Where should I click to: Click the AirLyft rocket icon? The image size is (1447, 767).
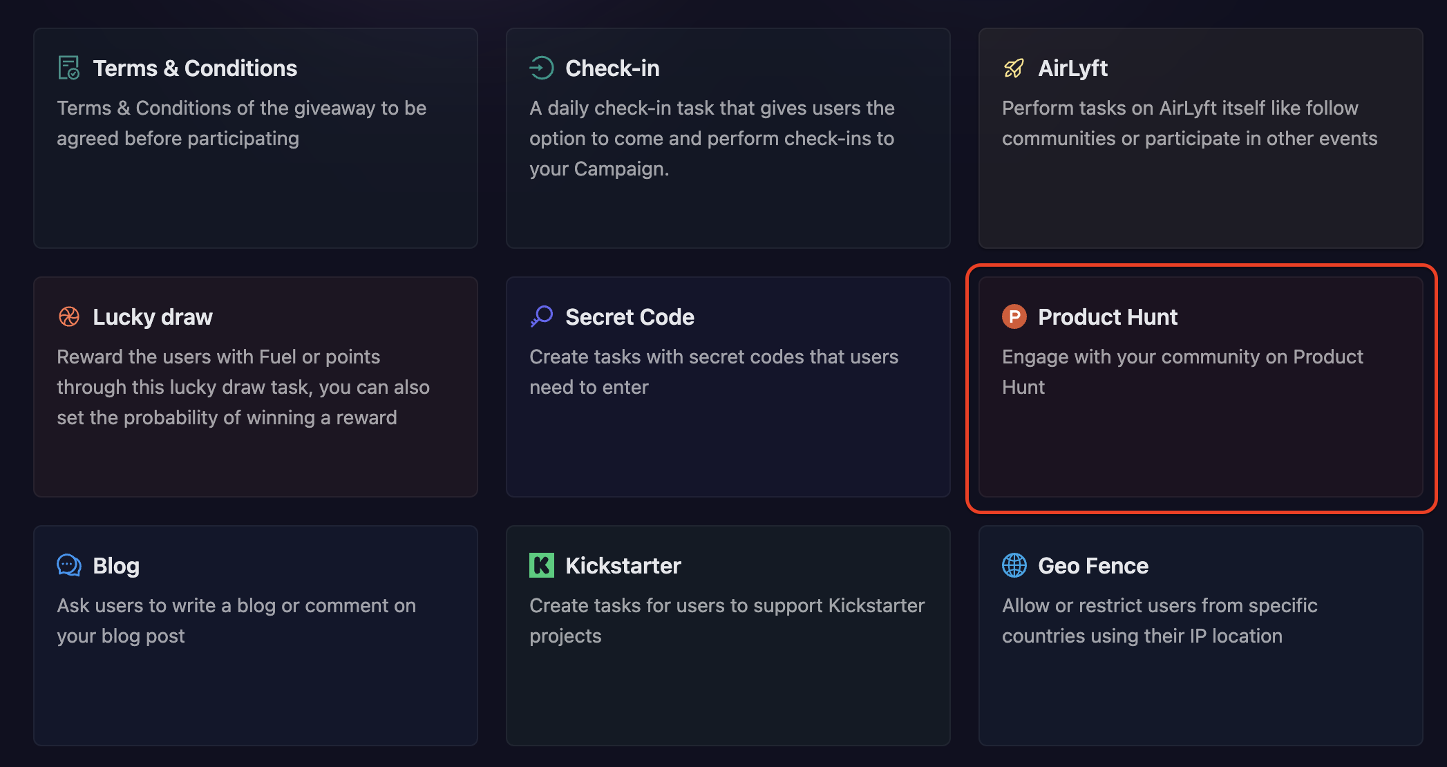click(1014, 68)
